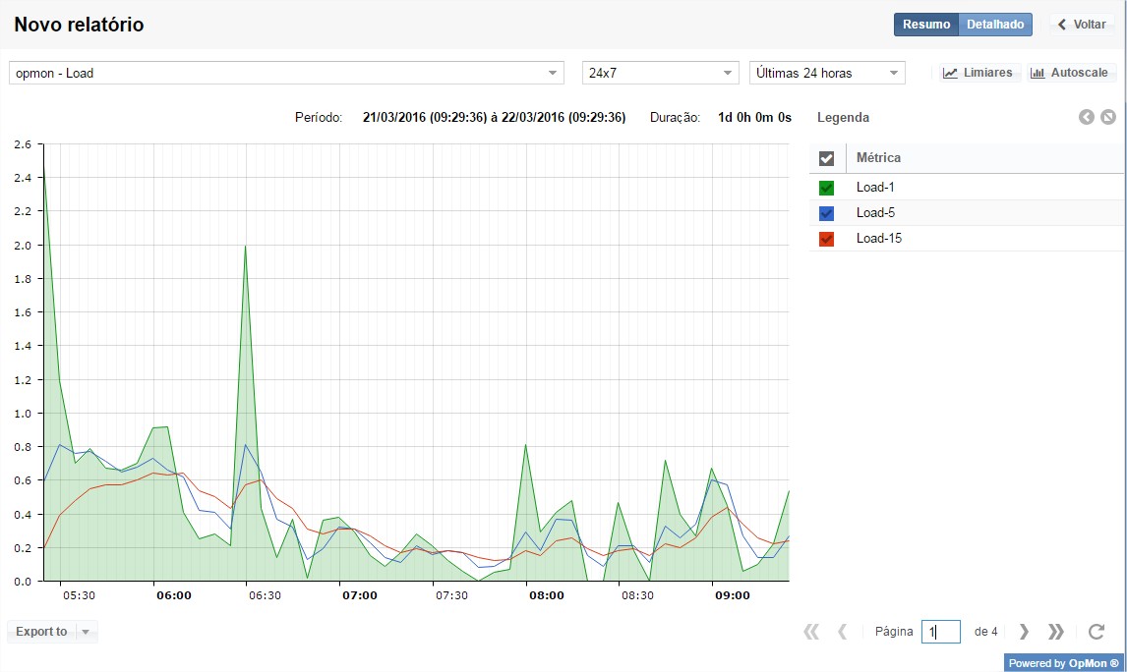The width and height of the screenshot is (1127, 672).
Task: Uncheck the Load-15 metric checkbox
Action: pos(827,239)
